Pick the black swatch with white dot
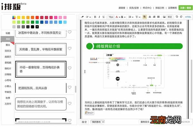The image size is (193, 129). pos(37,27)
